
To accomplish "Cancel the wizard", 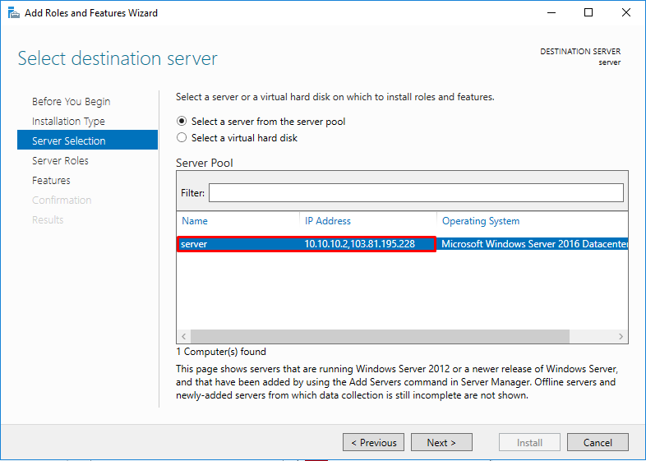I will [x=598, y=442].
